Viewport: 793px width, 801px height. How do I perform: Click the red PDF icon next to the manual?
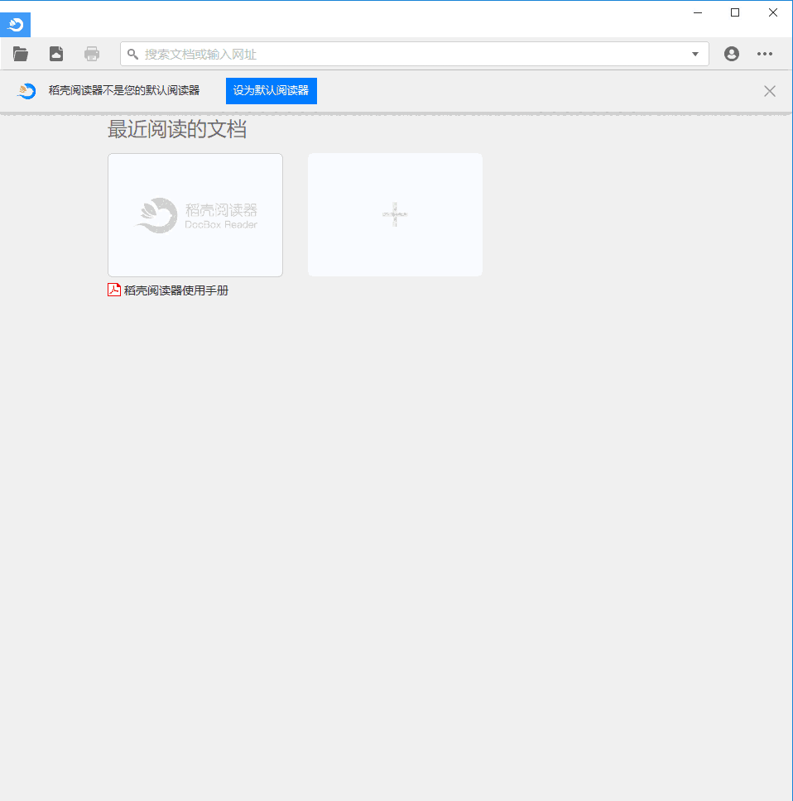pyautogui.click(x=113, y=290)
